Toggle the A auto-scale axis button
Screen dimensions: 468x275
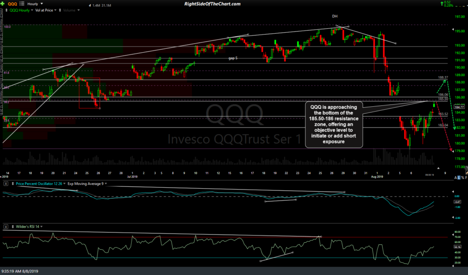[455, 177]
